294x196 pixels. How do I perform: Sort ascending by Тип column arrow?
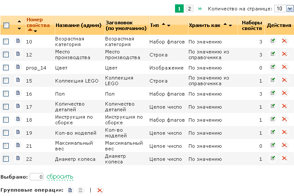163,25
